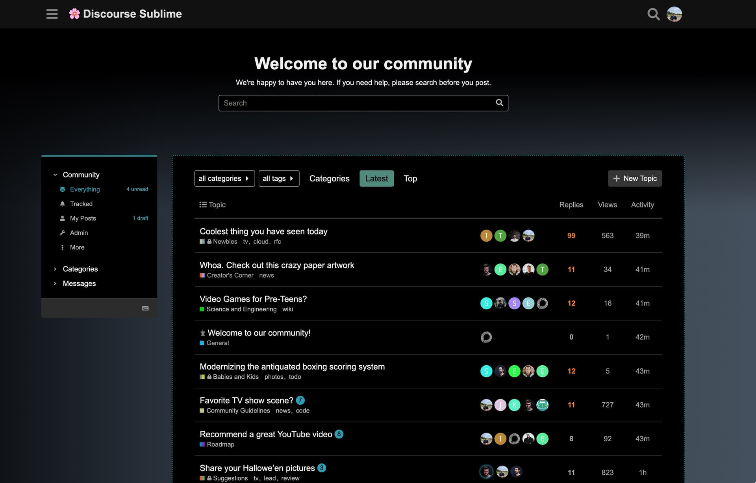Open the hamburger menu in header
The image size is (756, 483).
tap(52, 14)
